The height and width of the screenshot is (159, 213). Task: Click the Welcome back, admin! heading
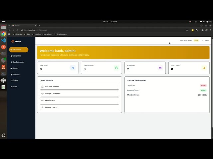point(58,51)
